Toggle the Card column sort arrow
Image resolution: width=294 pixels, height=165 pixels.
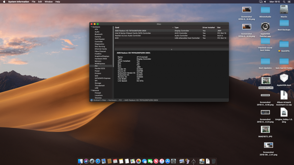pos(173,28)
